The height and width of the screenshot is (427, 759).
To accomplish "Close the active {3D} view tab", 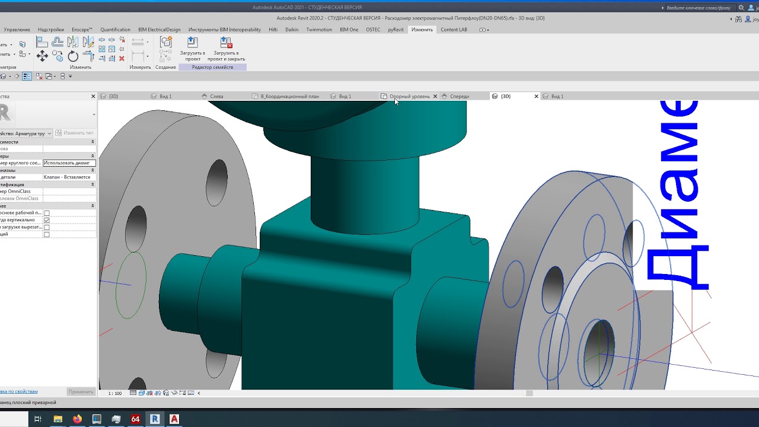I will (537, 96).
